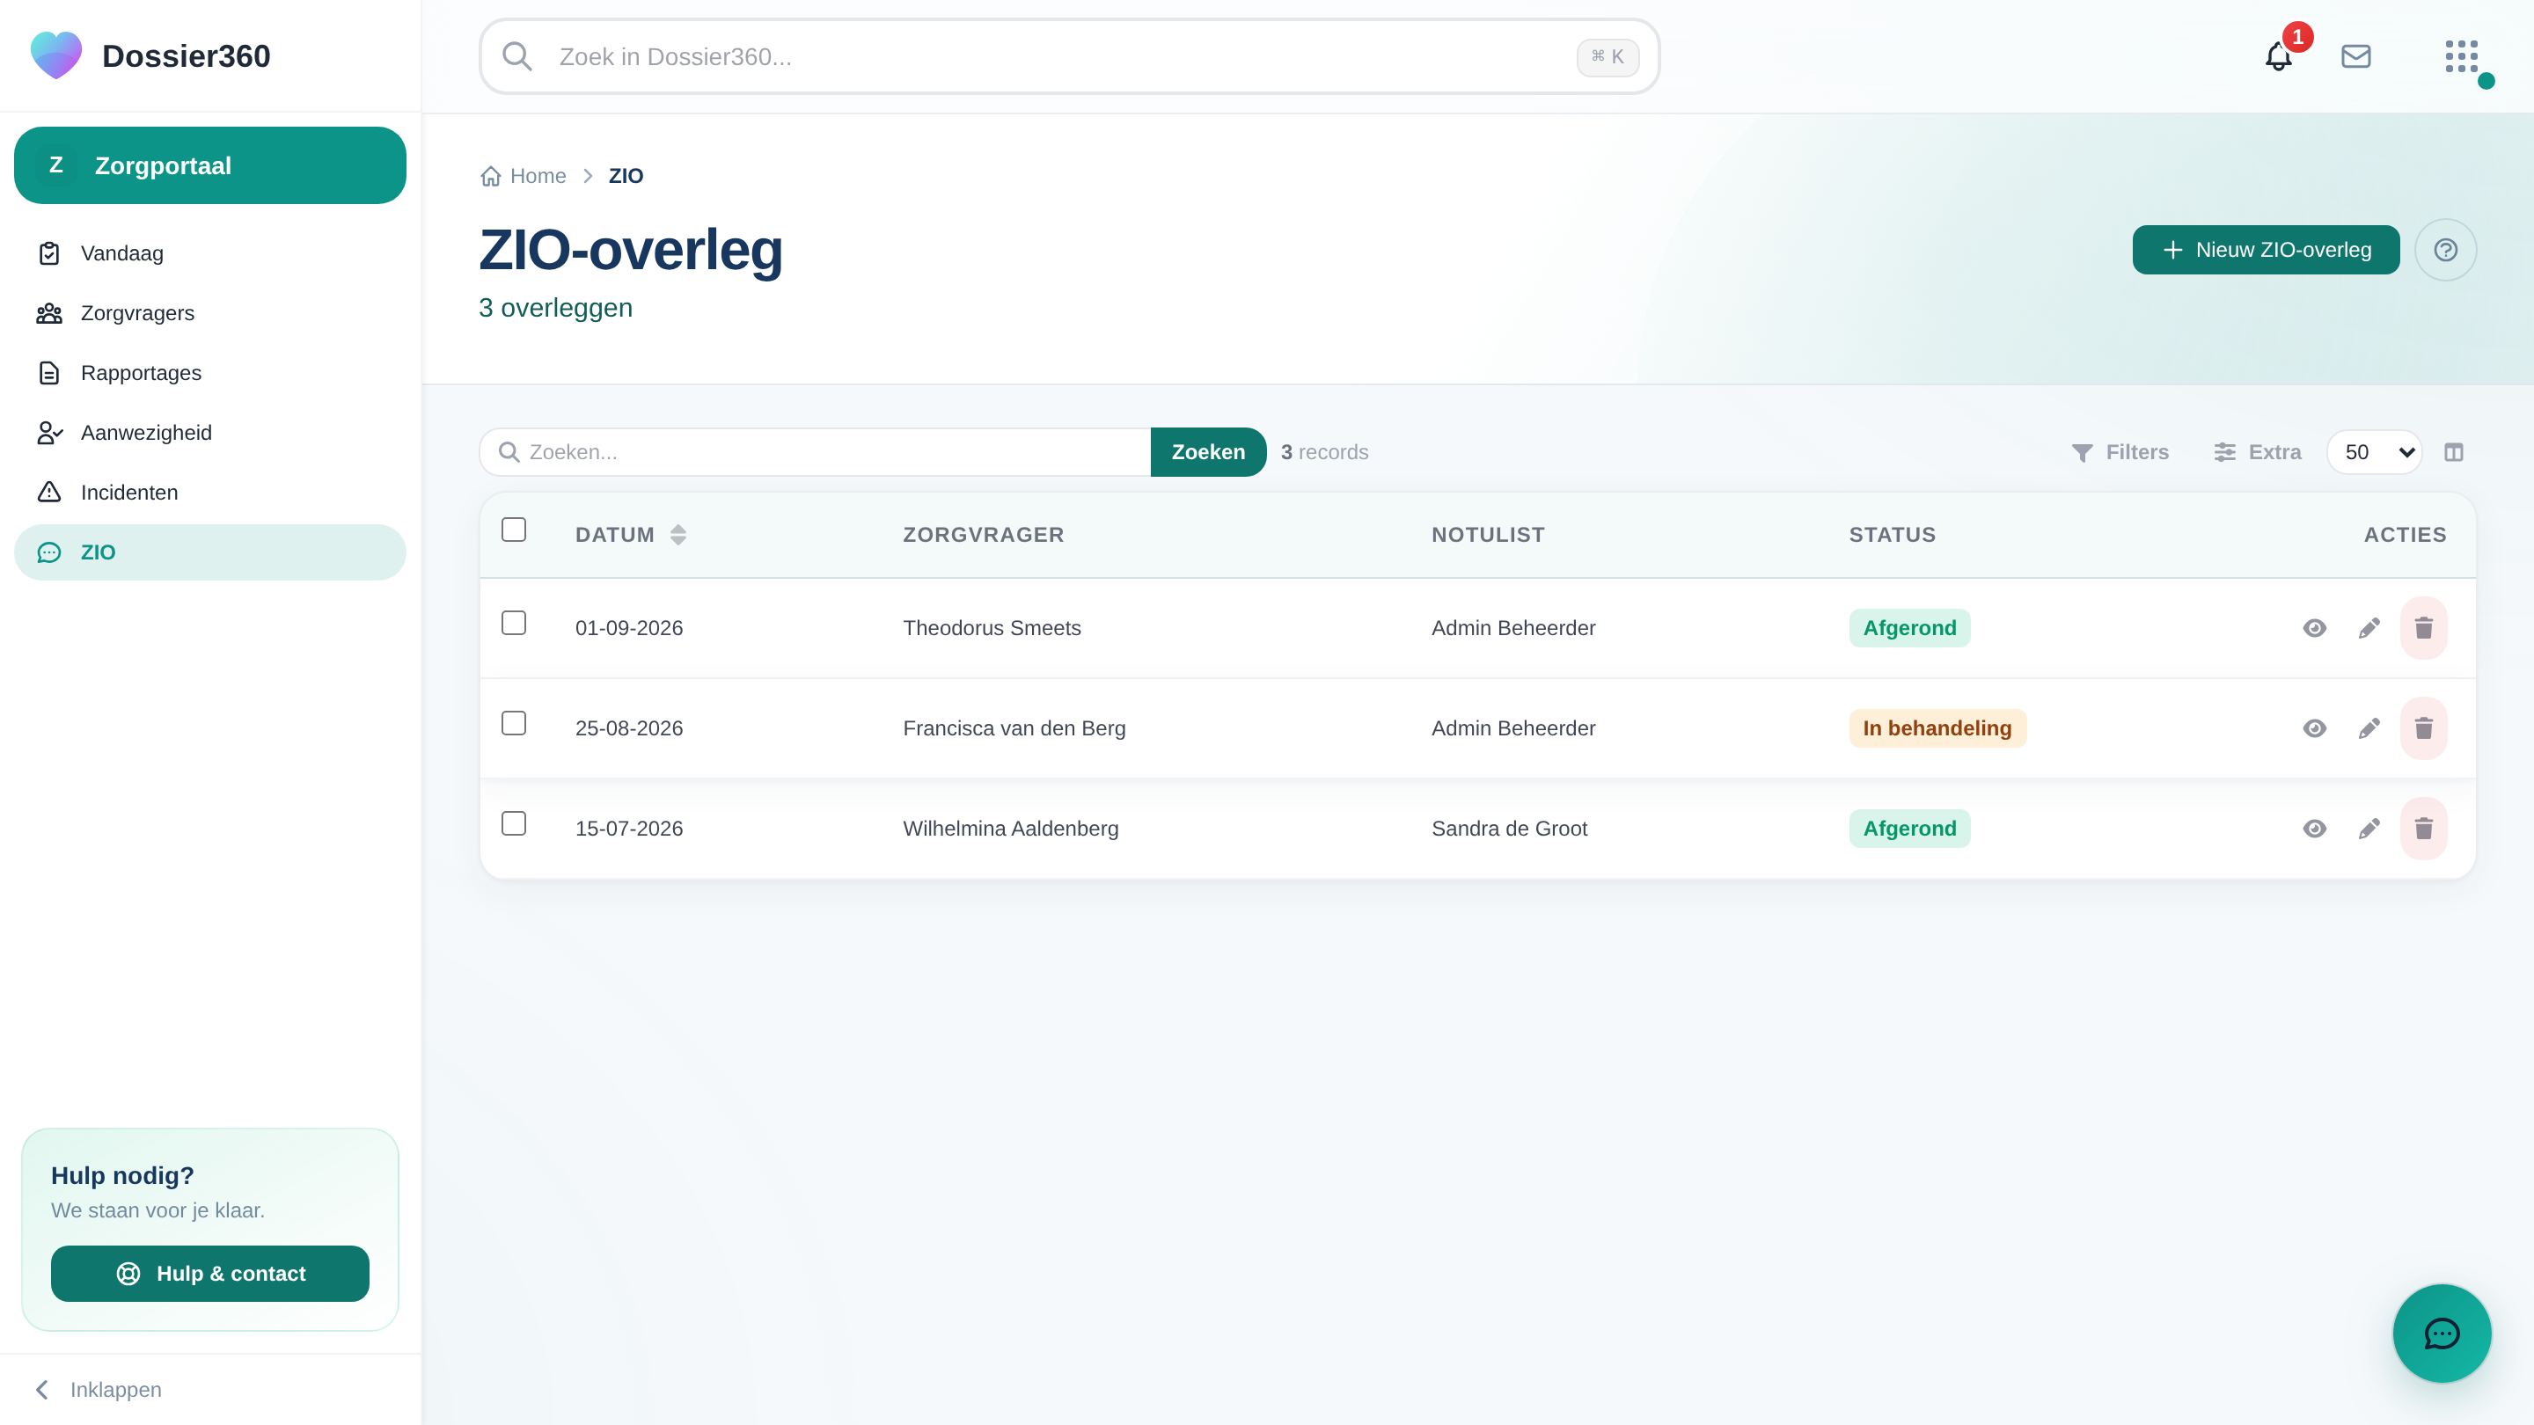Open Hulp & contact
This screenshot has height=1425, width=2534.
tap(209, 1274)
